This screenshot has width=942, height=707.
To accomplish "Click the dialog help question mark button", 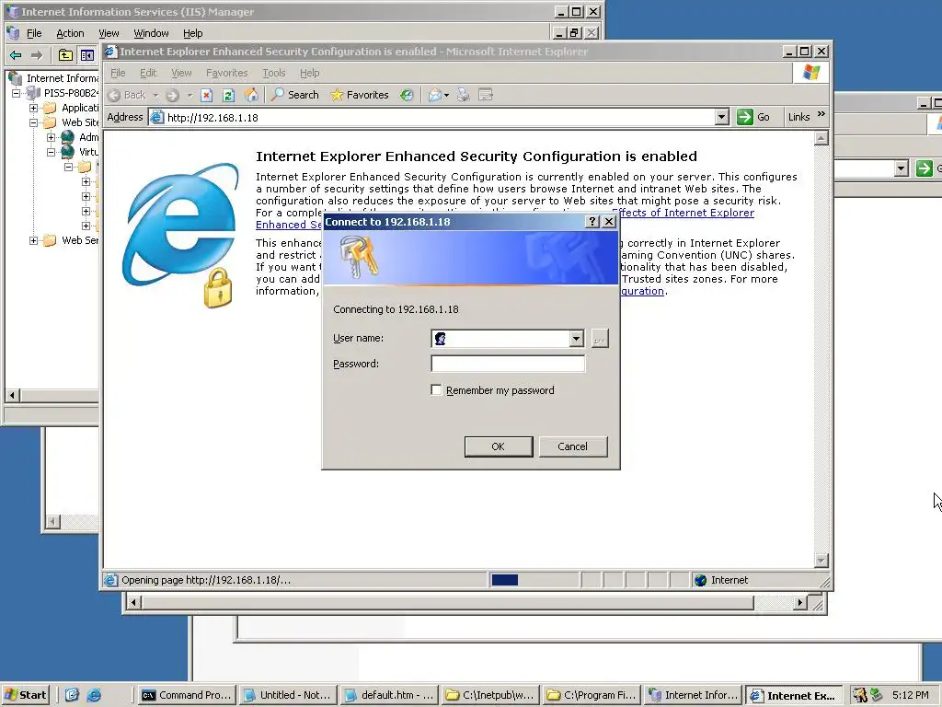I will 592,221.
